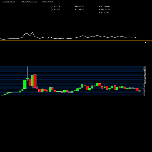Click the 'OC: 10.06' reading
This screenshot has width=152, height=152.
point(105,7)
